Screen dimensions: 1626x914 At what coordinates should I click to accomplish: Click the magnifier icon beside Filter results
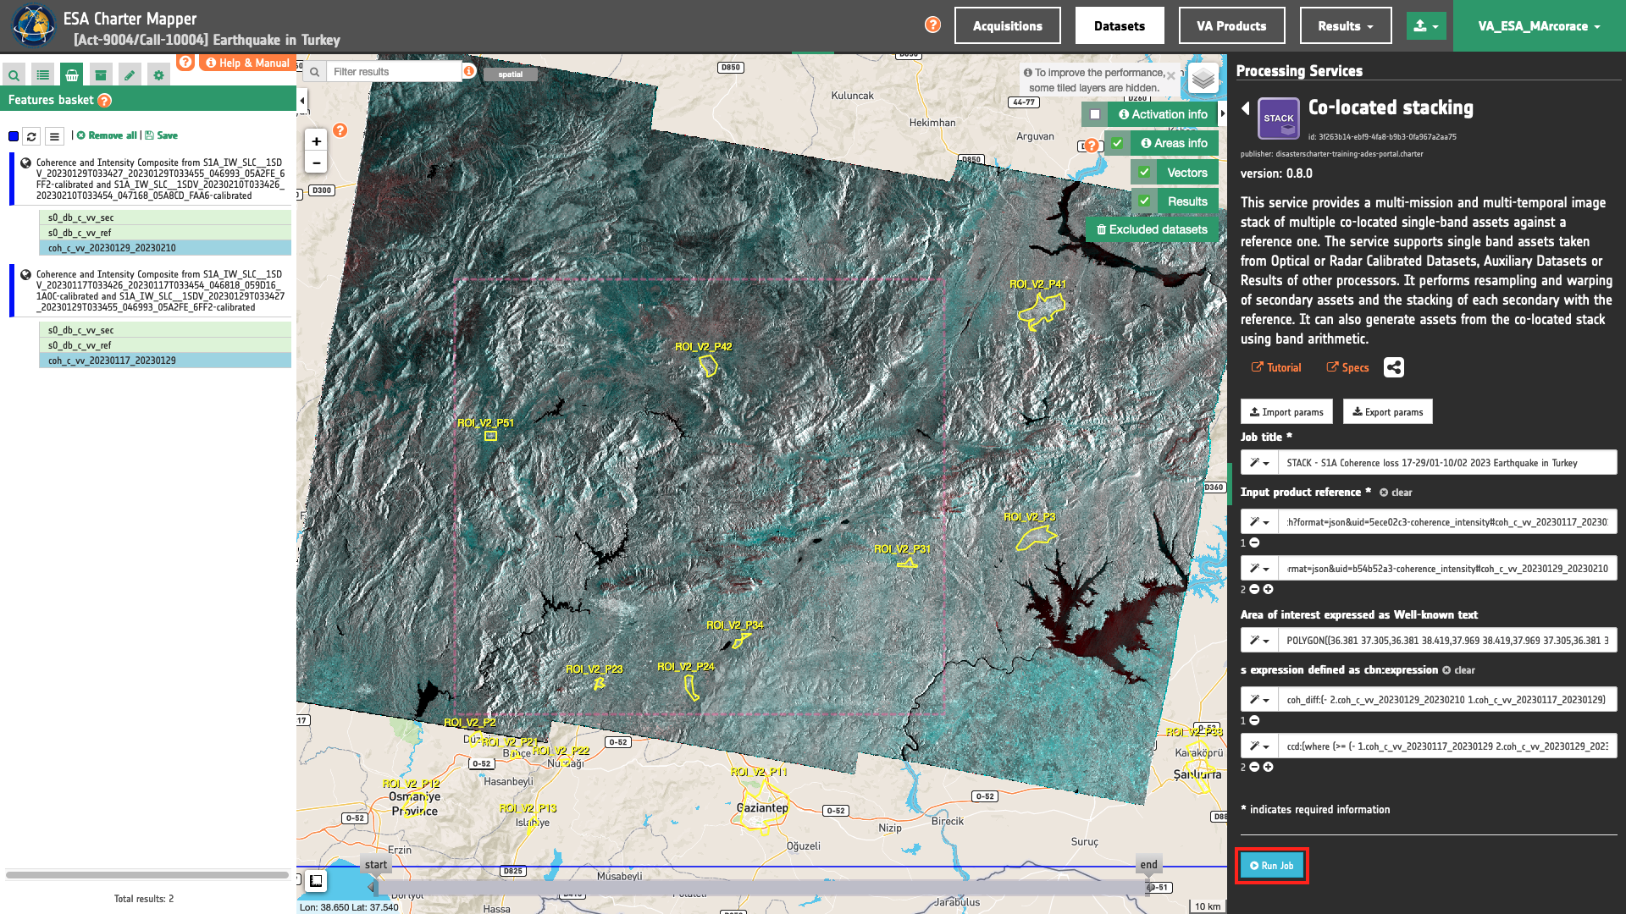tap(314, 72)
